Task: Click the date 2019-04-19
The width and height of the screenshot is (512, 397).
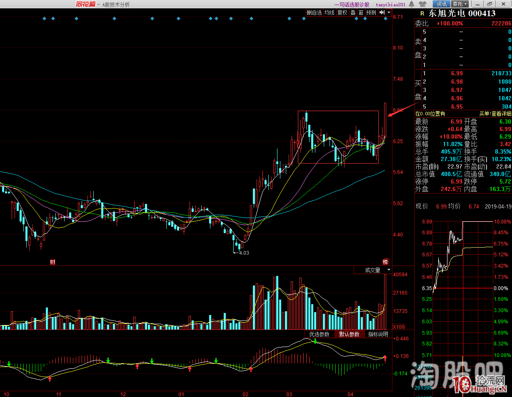Action: [499, 206]
